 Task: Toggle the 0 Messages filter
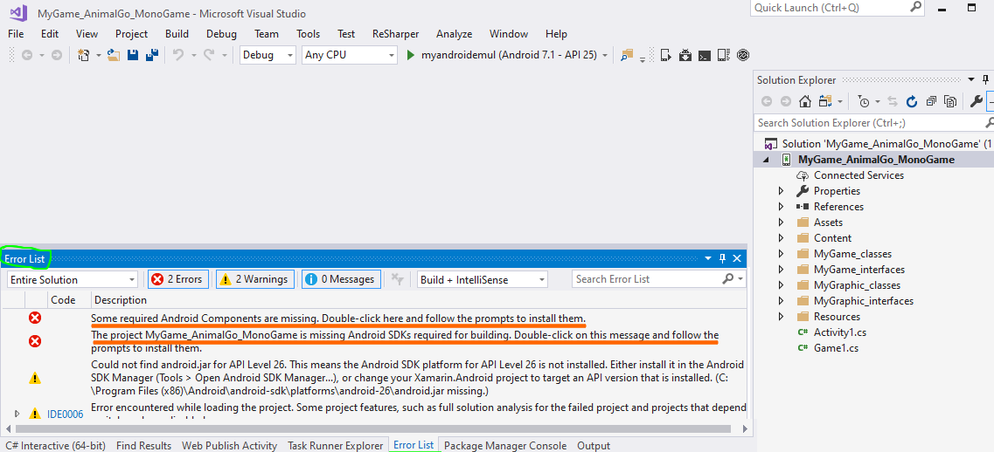340,279
